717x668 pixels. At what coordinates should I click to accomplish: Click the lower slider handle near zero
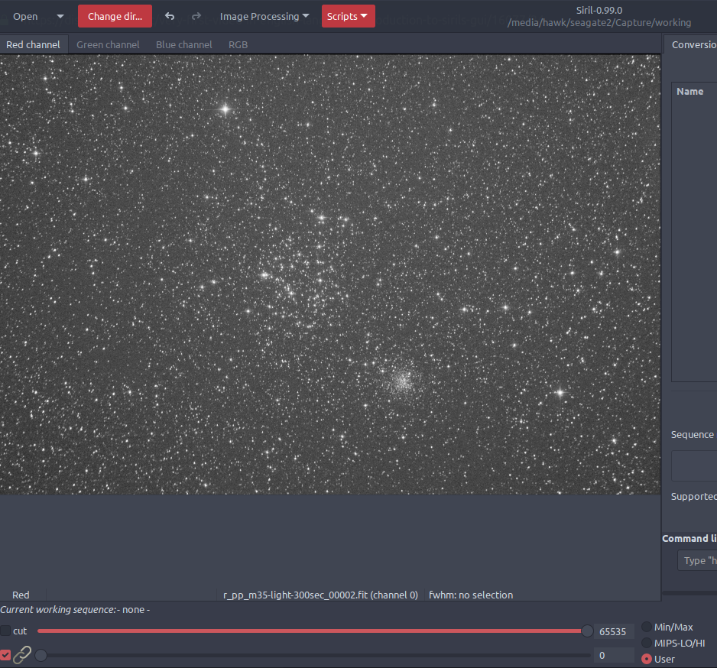41,655
